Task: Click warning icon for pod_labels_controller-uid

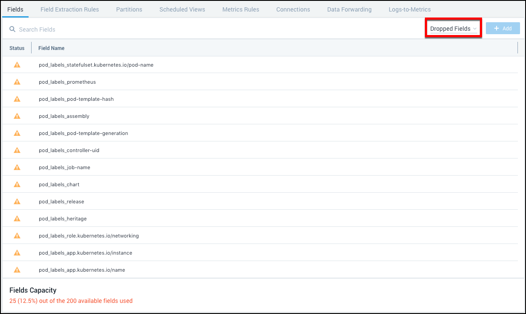Action: coord(17,150)
